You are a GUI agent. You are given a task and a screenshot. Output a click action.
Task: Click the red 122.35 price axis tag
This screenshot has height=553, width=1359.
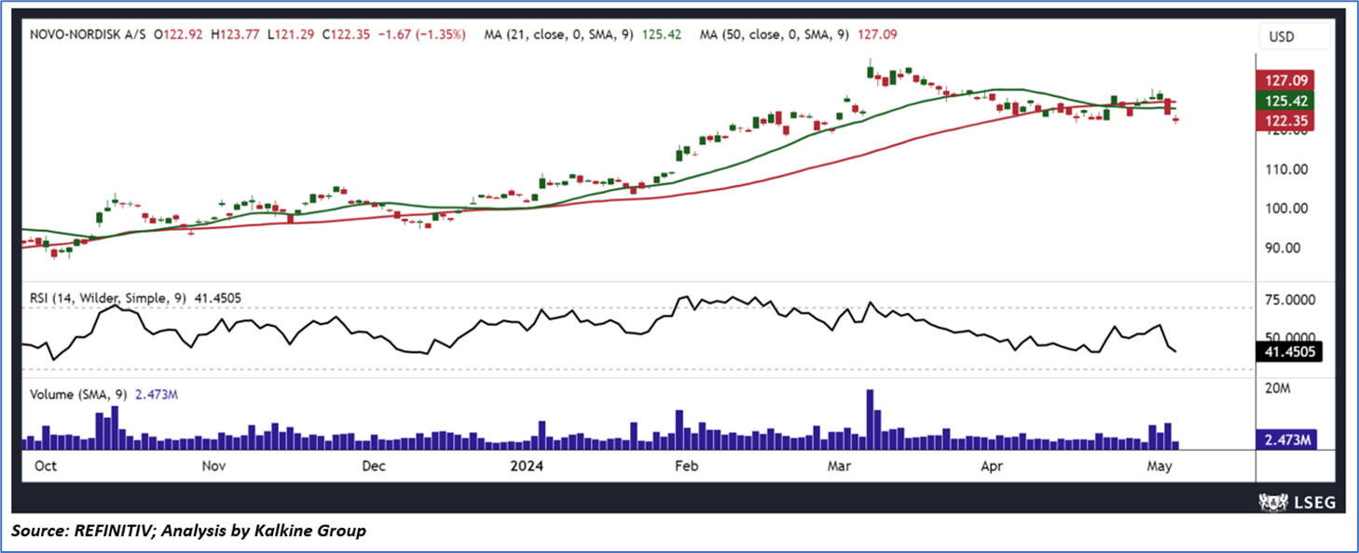[x=1285, y=120]
